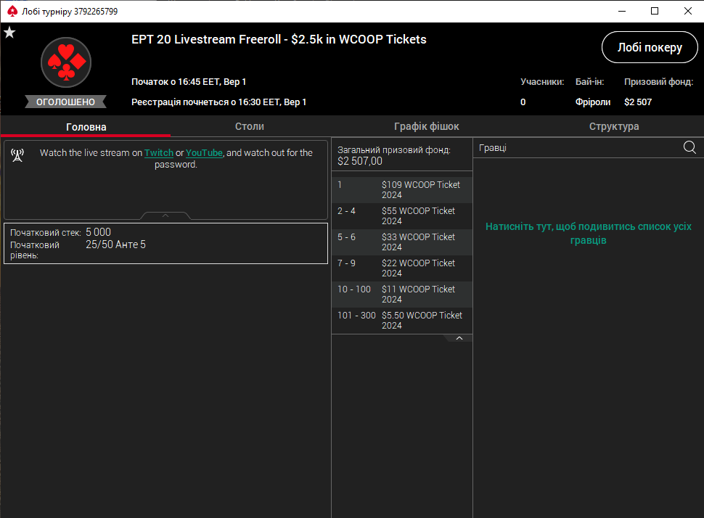
Task: Open the Лобі покеру lobby button
Action: click(x=650, y=47)
